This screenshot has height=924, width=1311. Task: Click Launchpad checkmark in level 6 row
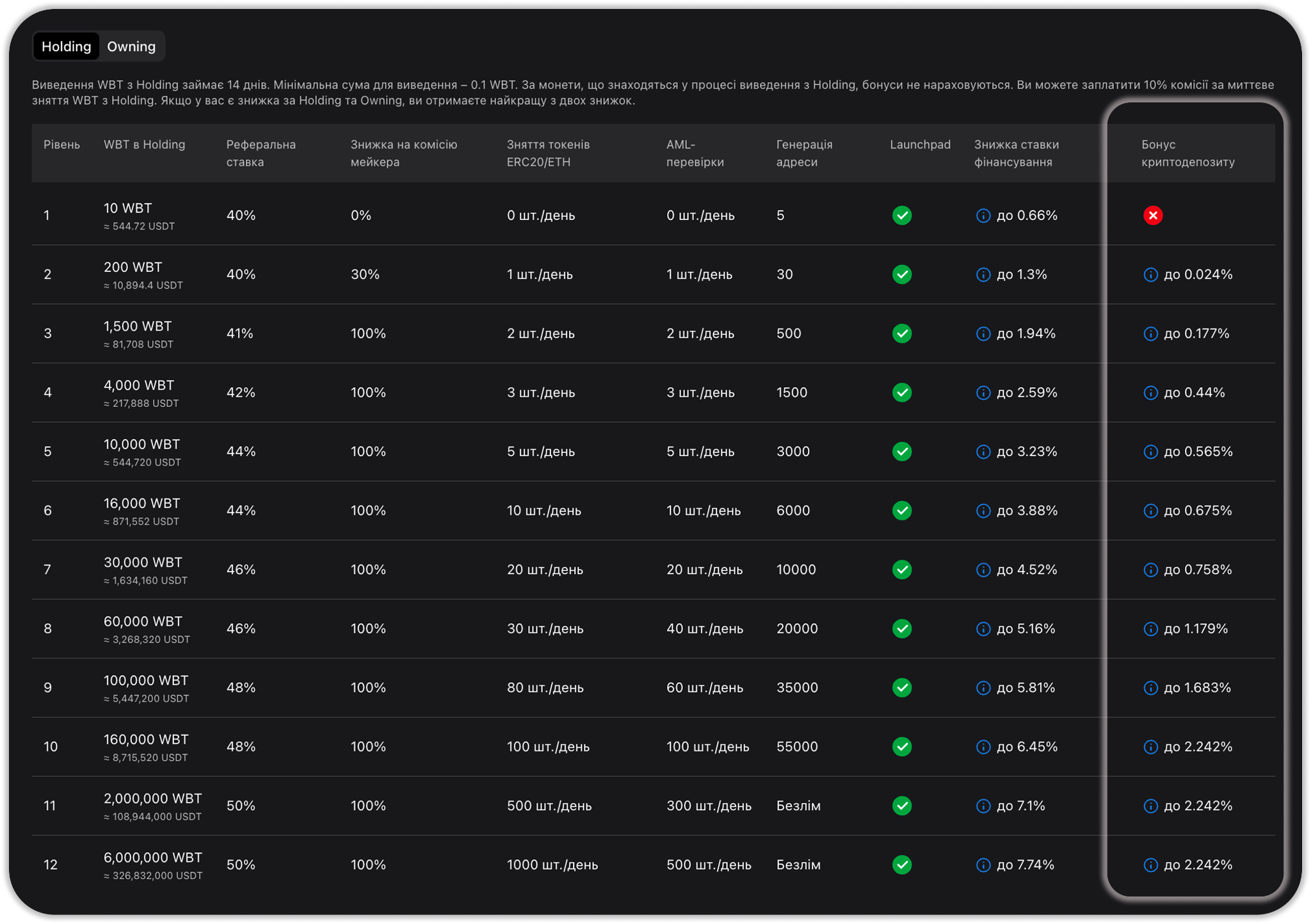click(x=902, y=511)
